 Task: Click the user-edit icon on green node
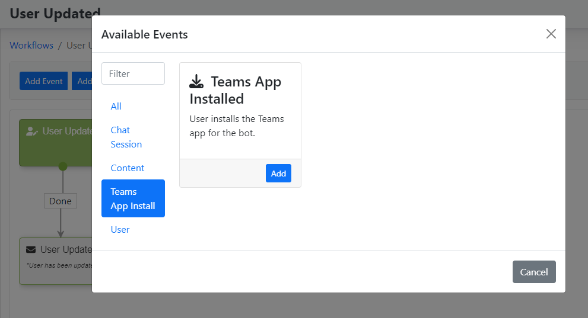[x=32, y=131]
